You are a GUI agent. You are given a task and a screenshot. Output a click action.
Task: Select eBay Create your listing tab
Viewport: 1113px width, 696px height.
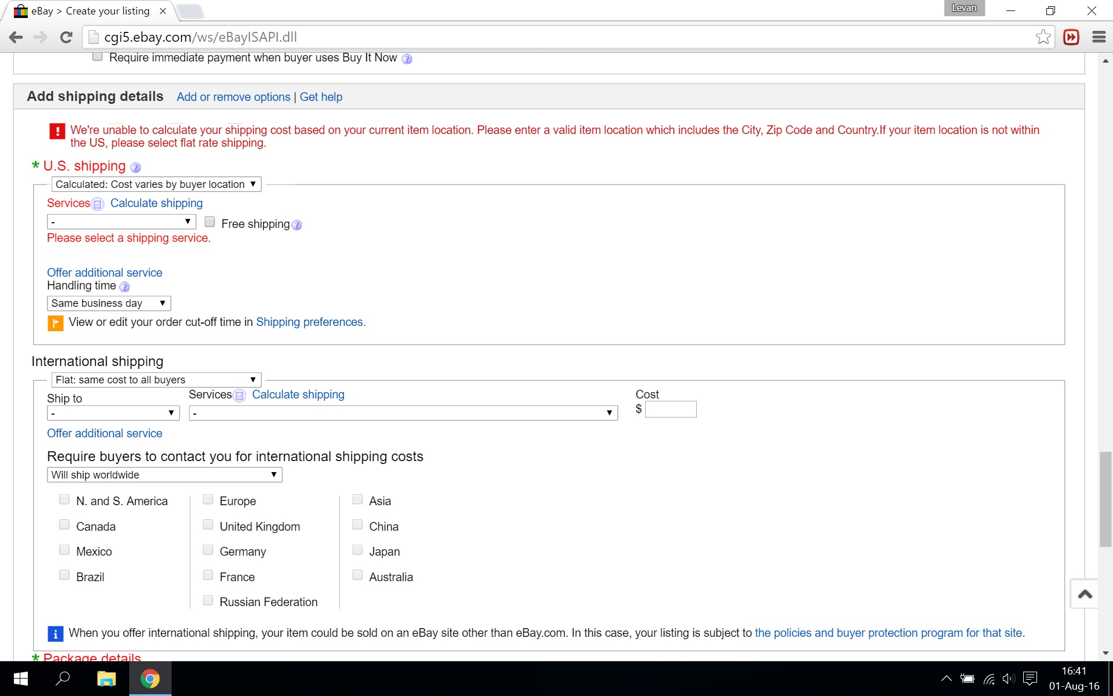point(90,11)
